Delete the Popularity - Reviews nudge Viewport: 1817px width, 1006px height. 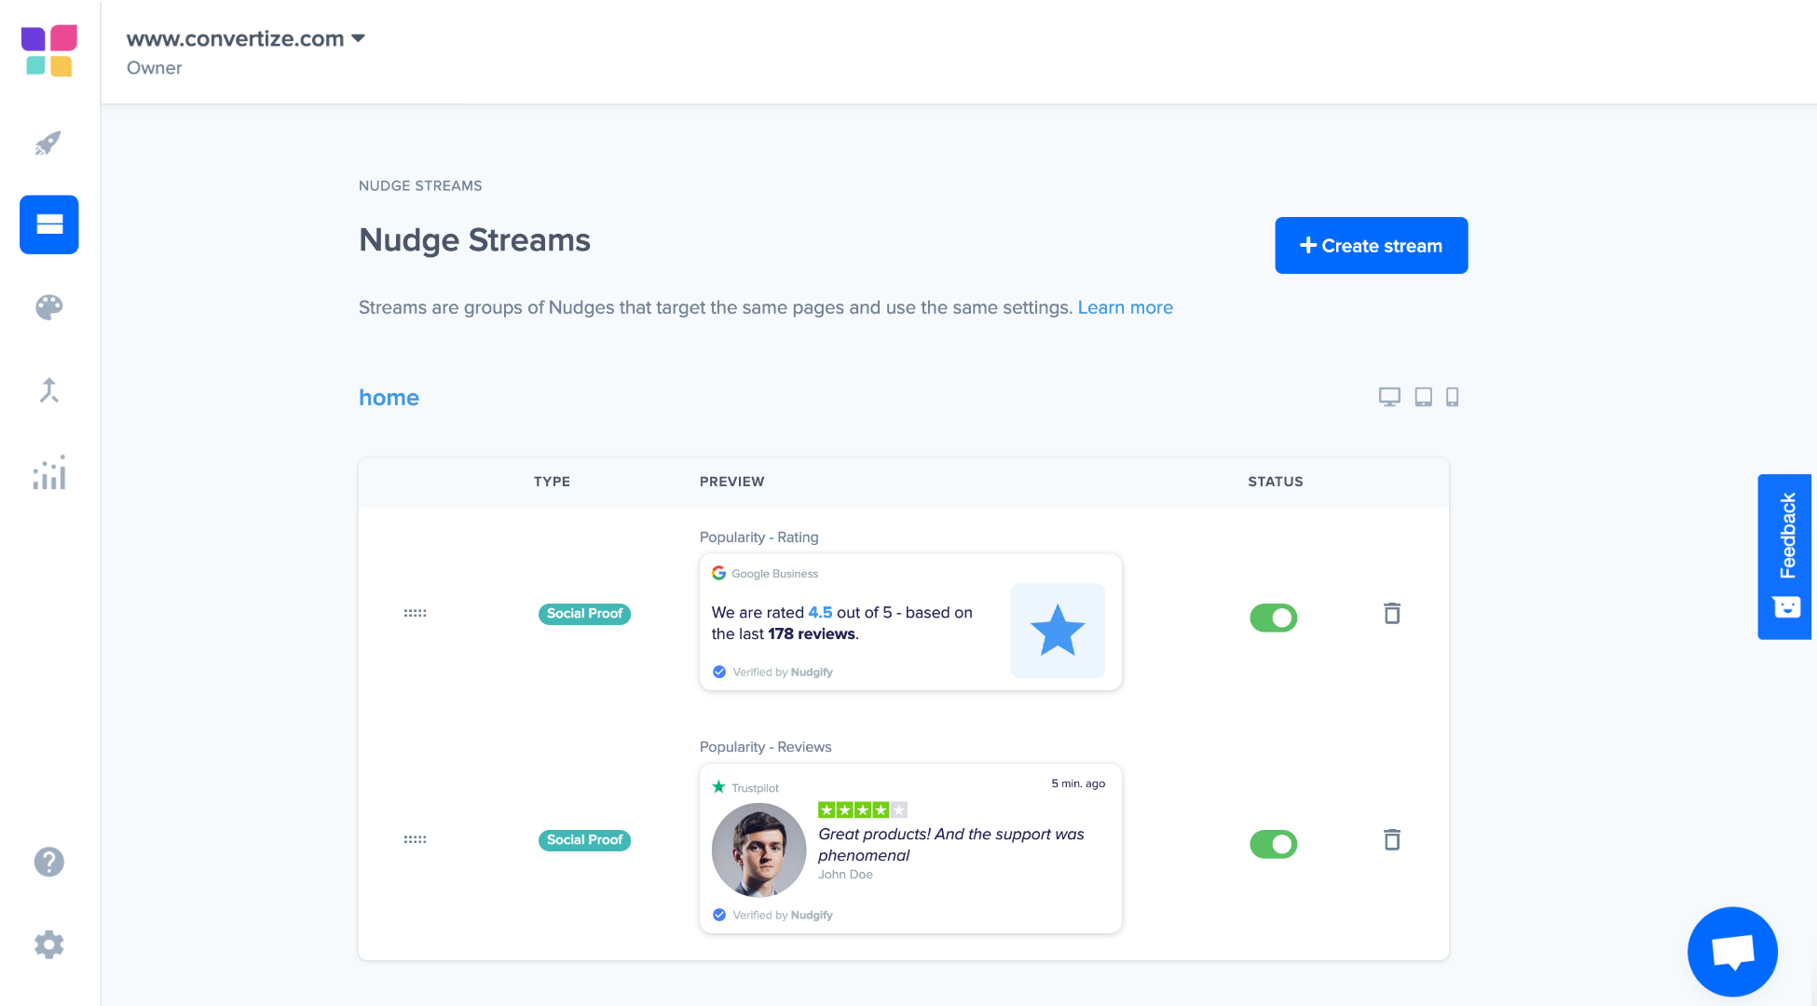(x=1392, y=839)
